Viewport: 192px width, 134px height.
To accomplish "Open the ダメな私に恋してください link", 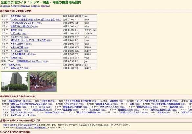I will point(23,23).
